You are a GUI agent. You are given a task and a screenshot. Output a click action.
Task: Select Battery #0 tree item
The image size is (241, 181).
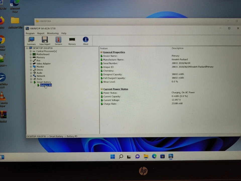[46, 85]
